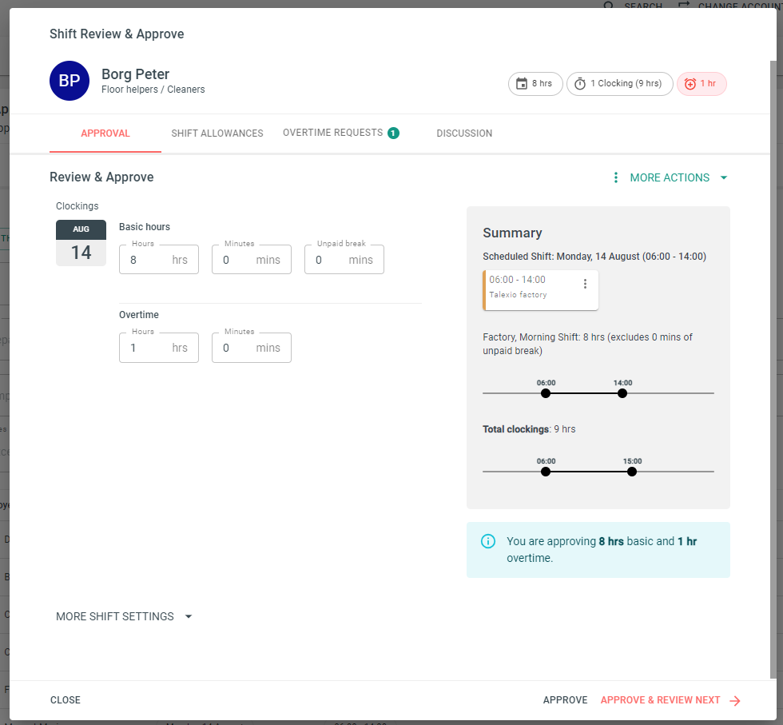Click the change account arrow icon
The height and width of the screenshot is (725, 783).
pos(683,4)
